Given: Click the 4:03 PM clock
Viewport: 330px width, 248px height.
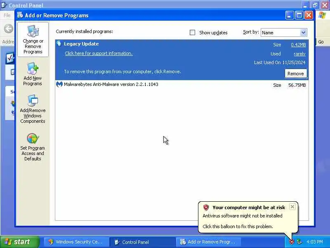Looking at the screenshot, I should 315,242.
